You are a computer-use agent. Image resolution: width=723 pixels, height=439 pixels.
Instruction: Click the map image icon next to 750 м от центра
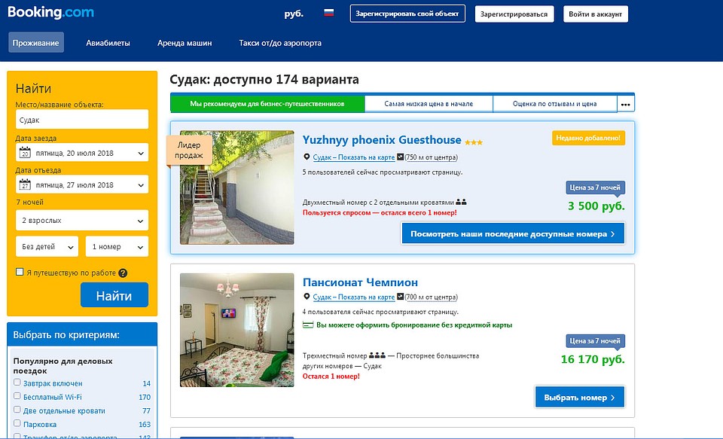(x=400, y=157)
